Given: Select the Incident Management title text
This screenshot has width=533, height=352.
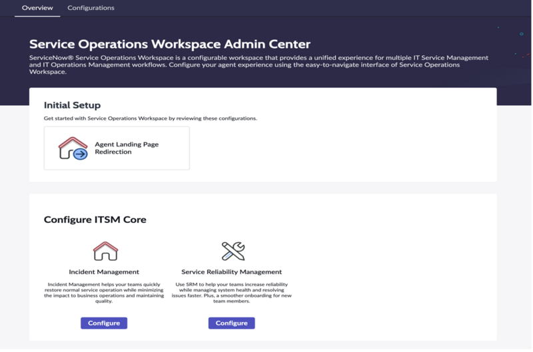Looking at the screenshot, I should pyautogui.click(x=104, y=272).
